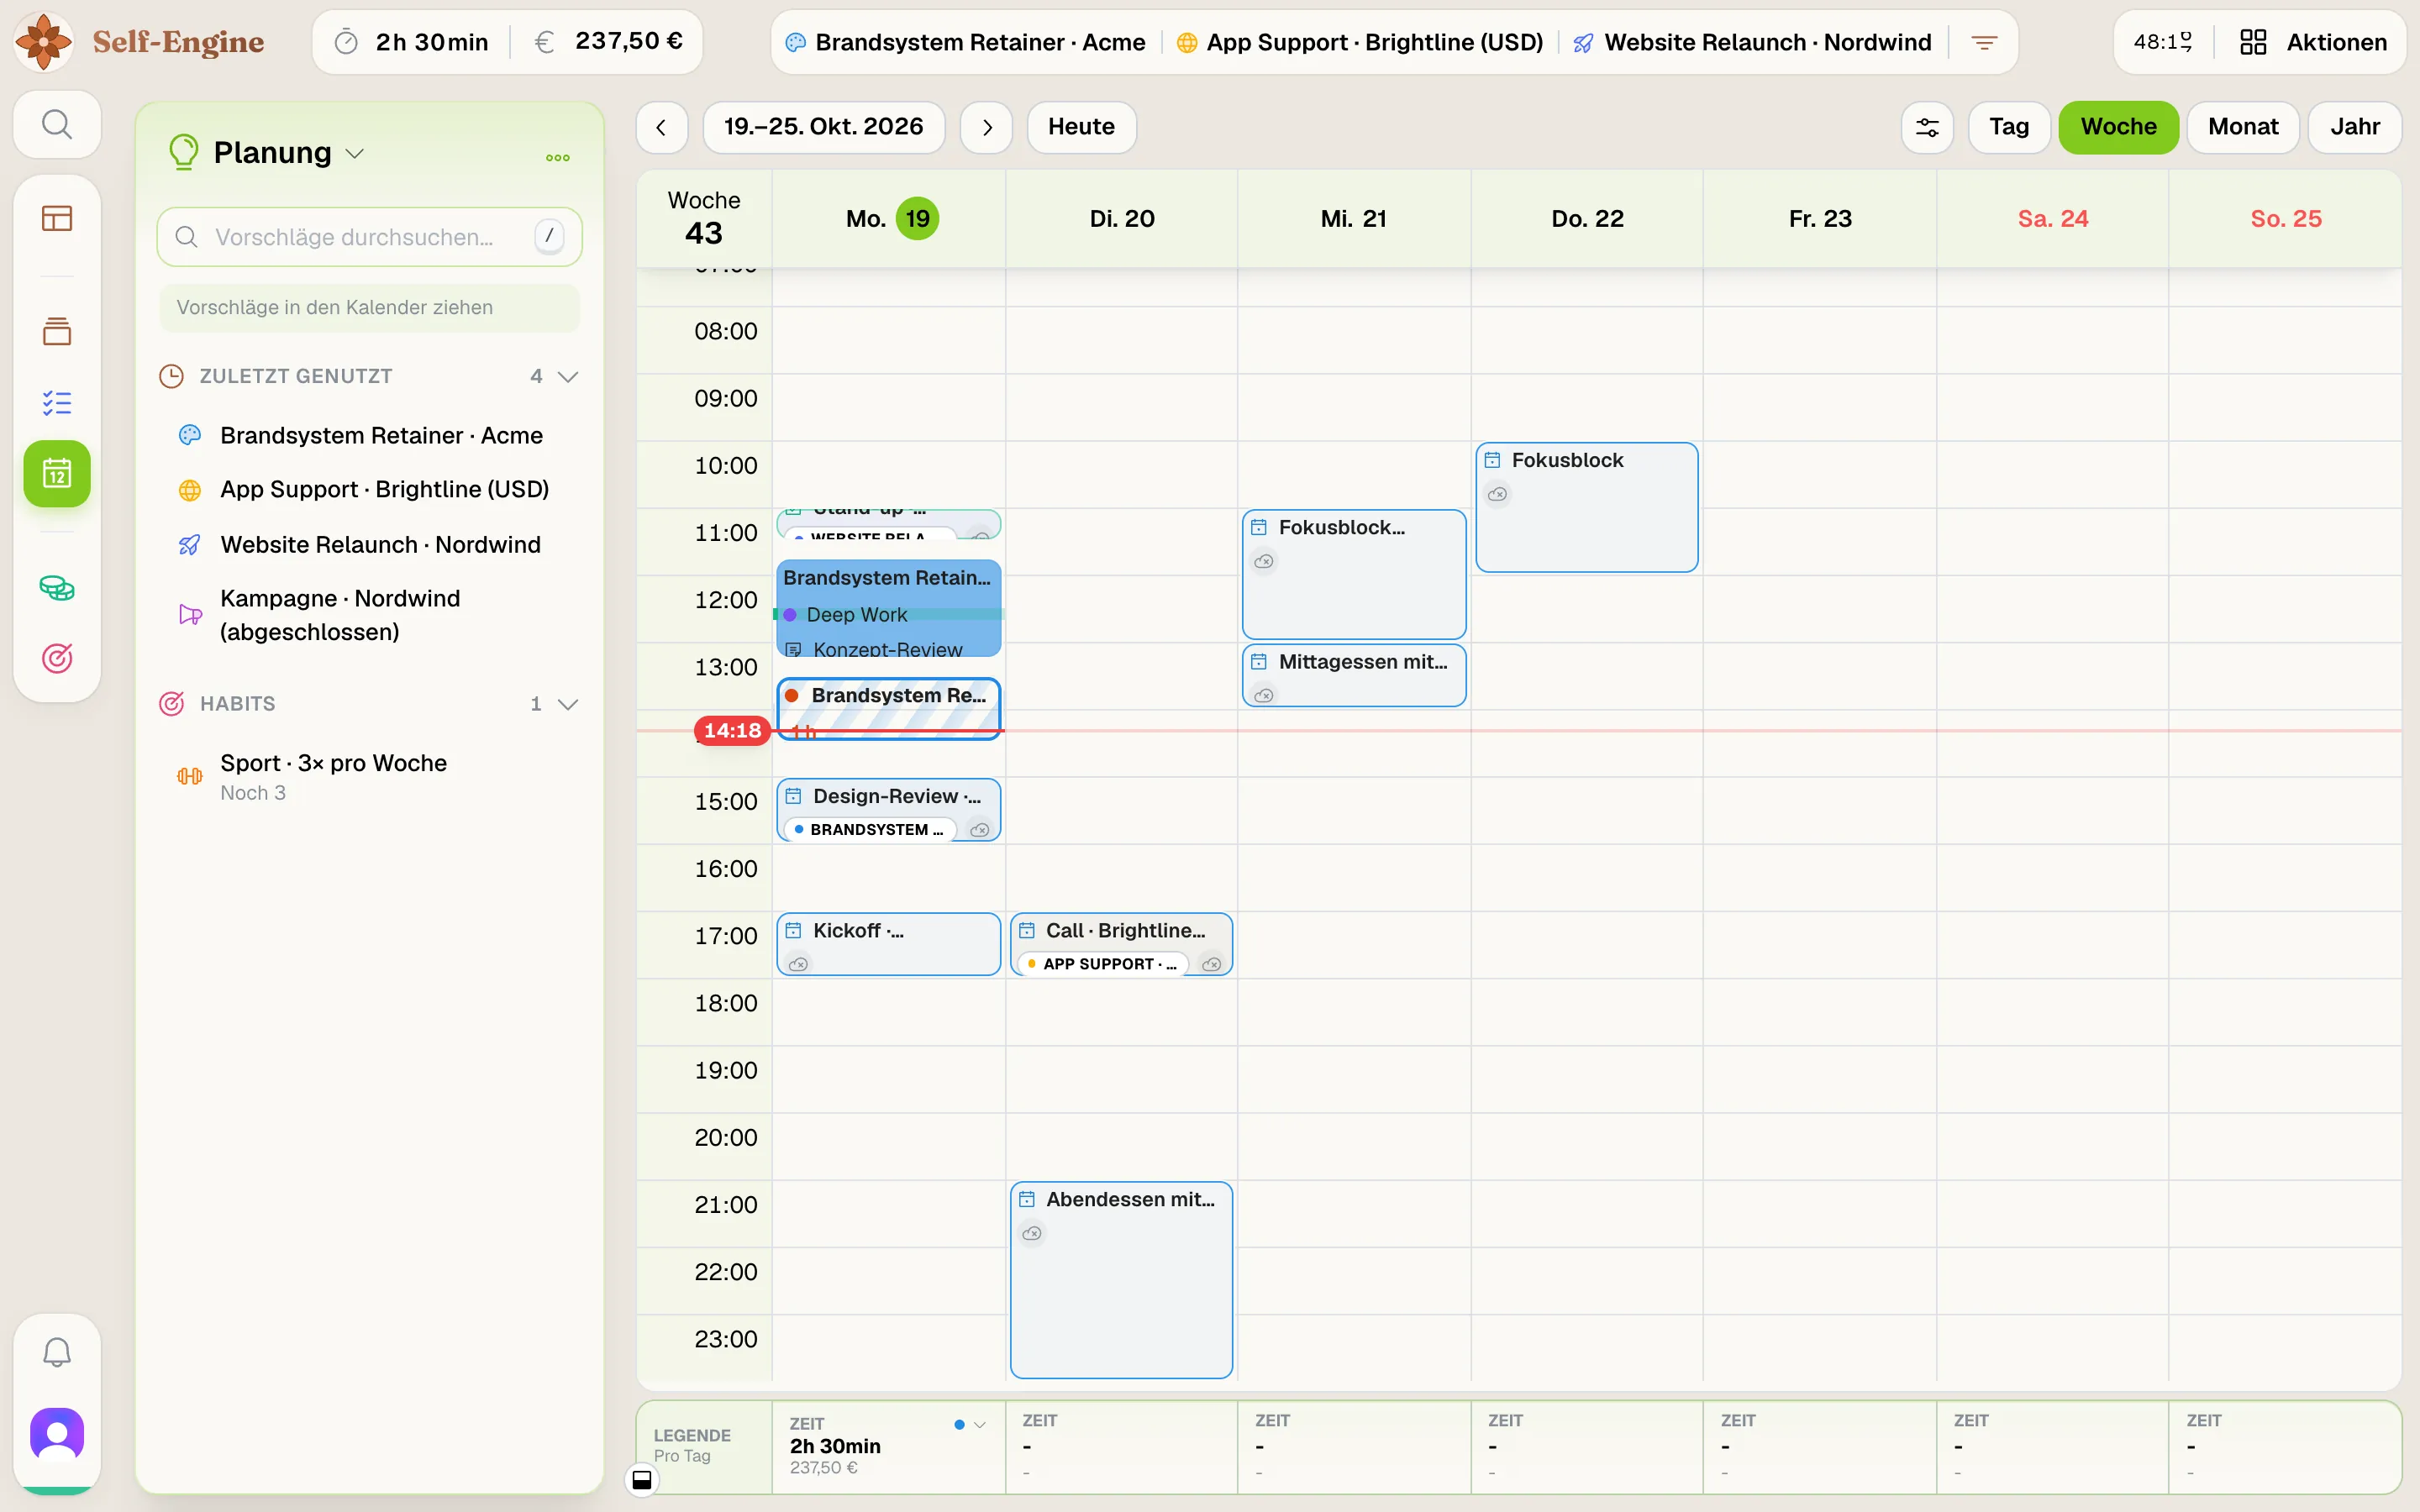Open the Abendessen mit... event on Tuesday
Screen dimensions: 2420x1512
pyautogui.click(x=1121, y=1280)
